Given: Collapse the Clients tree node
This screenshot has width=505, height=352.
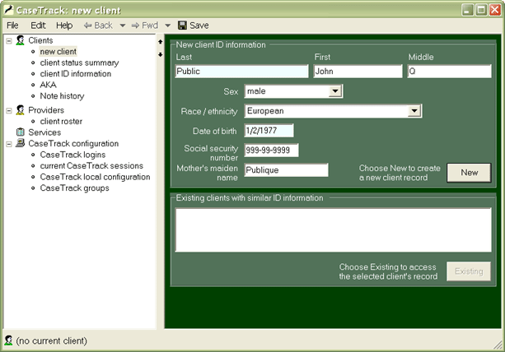Looking at the screenshot, I should [9, 41].
